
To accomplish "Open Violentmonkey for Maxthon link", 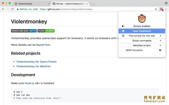I will [34, 66].
